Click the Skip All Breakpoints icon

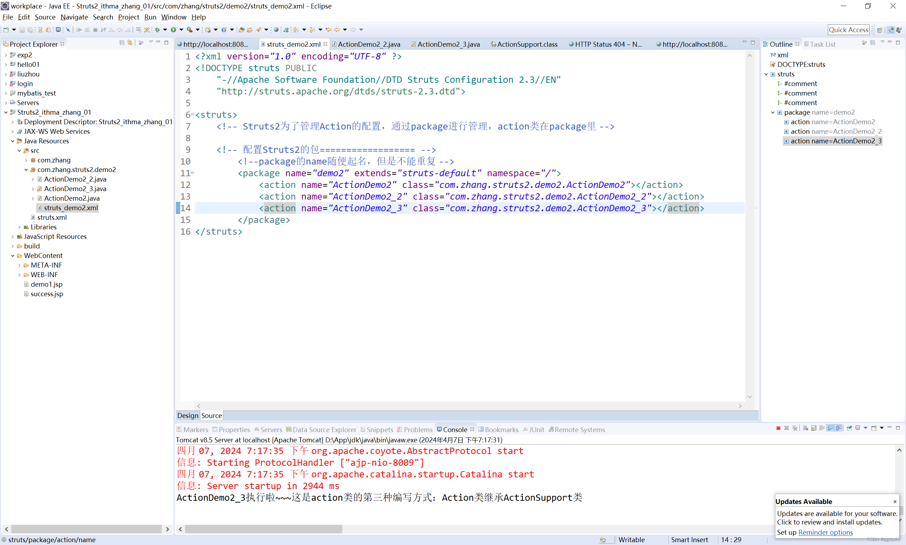(x=68, y=30)
